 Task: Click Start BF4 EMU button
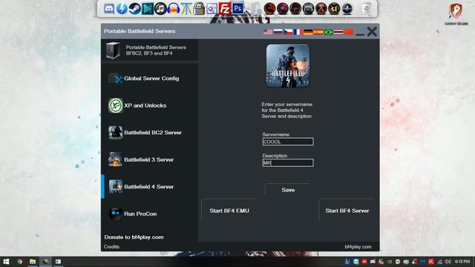click(229, 211)
